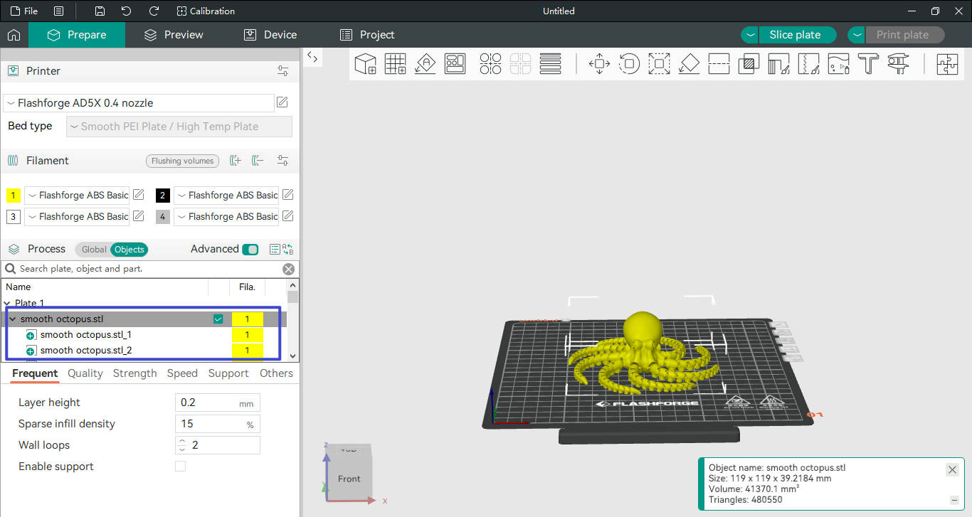Collapse the smooth octopus.stl tree node
Screen dimensions: 972x517
coord(12,319)
